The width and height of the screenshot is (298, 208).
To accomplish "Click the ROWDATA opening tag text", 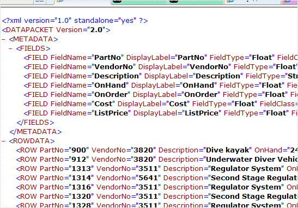I will pyautogui.click(x=32, y=141).
